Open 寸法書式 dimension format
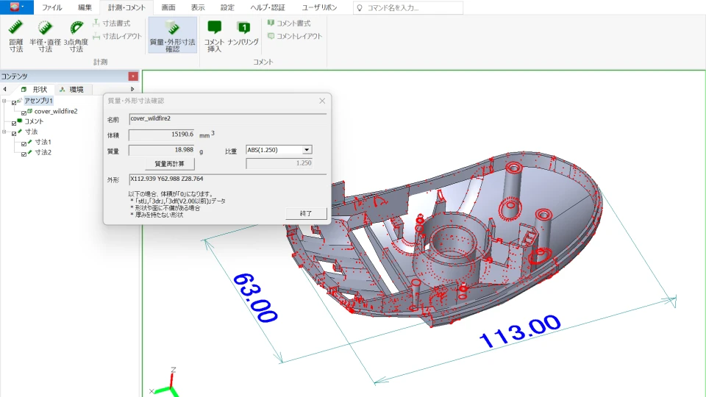The height and width of the screenshot is (397, 706). click(x=115, y=24)
